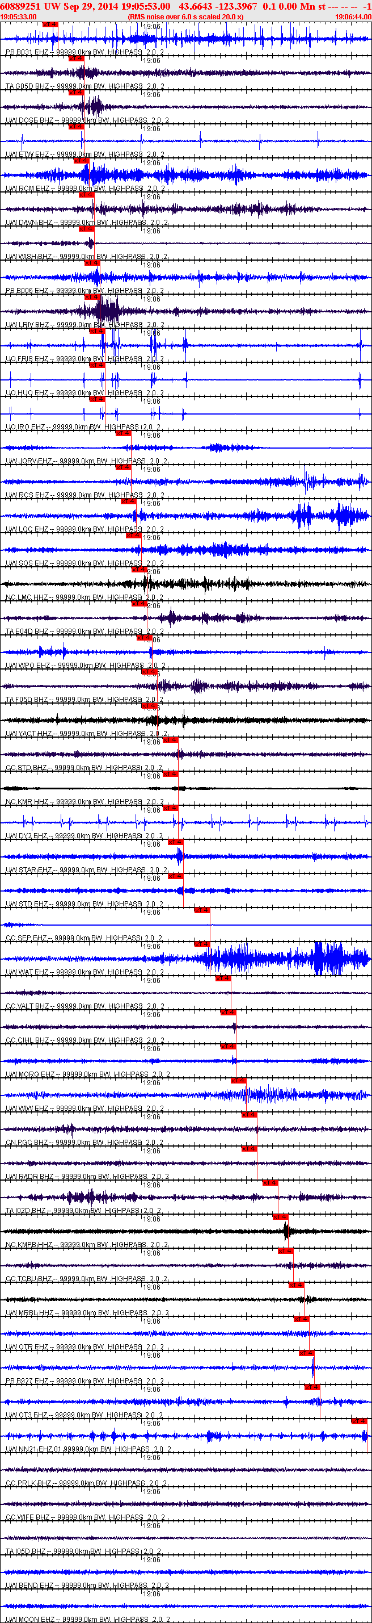This screenshot has width=372, height=1623.
Task: Click the 'UW DOSE BHZ' station label
Action: coord(29,120)
